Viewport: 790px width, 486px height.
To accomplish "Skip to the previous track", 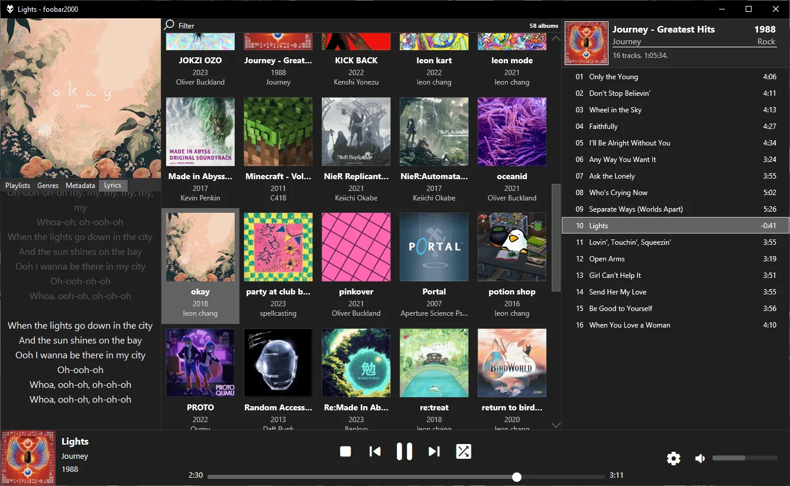I will [375, 451].
